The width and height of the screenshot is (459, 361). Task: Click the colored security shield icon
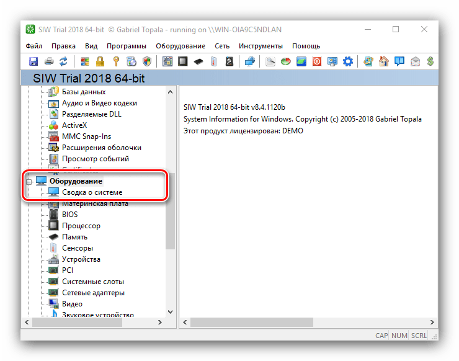click(147, 61)
